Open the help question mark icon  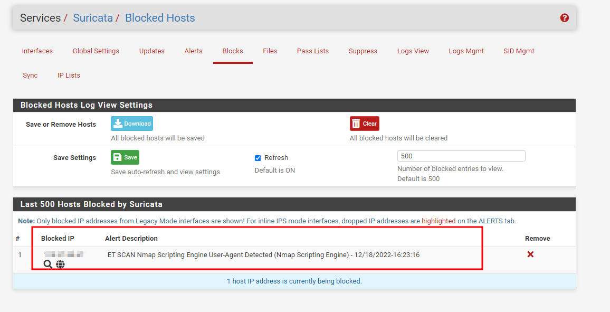point(565,18)
